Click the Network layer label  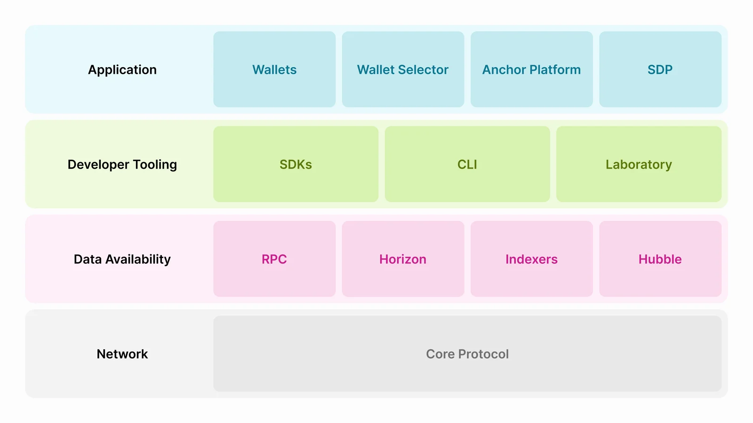(122, 354)
